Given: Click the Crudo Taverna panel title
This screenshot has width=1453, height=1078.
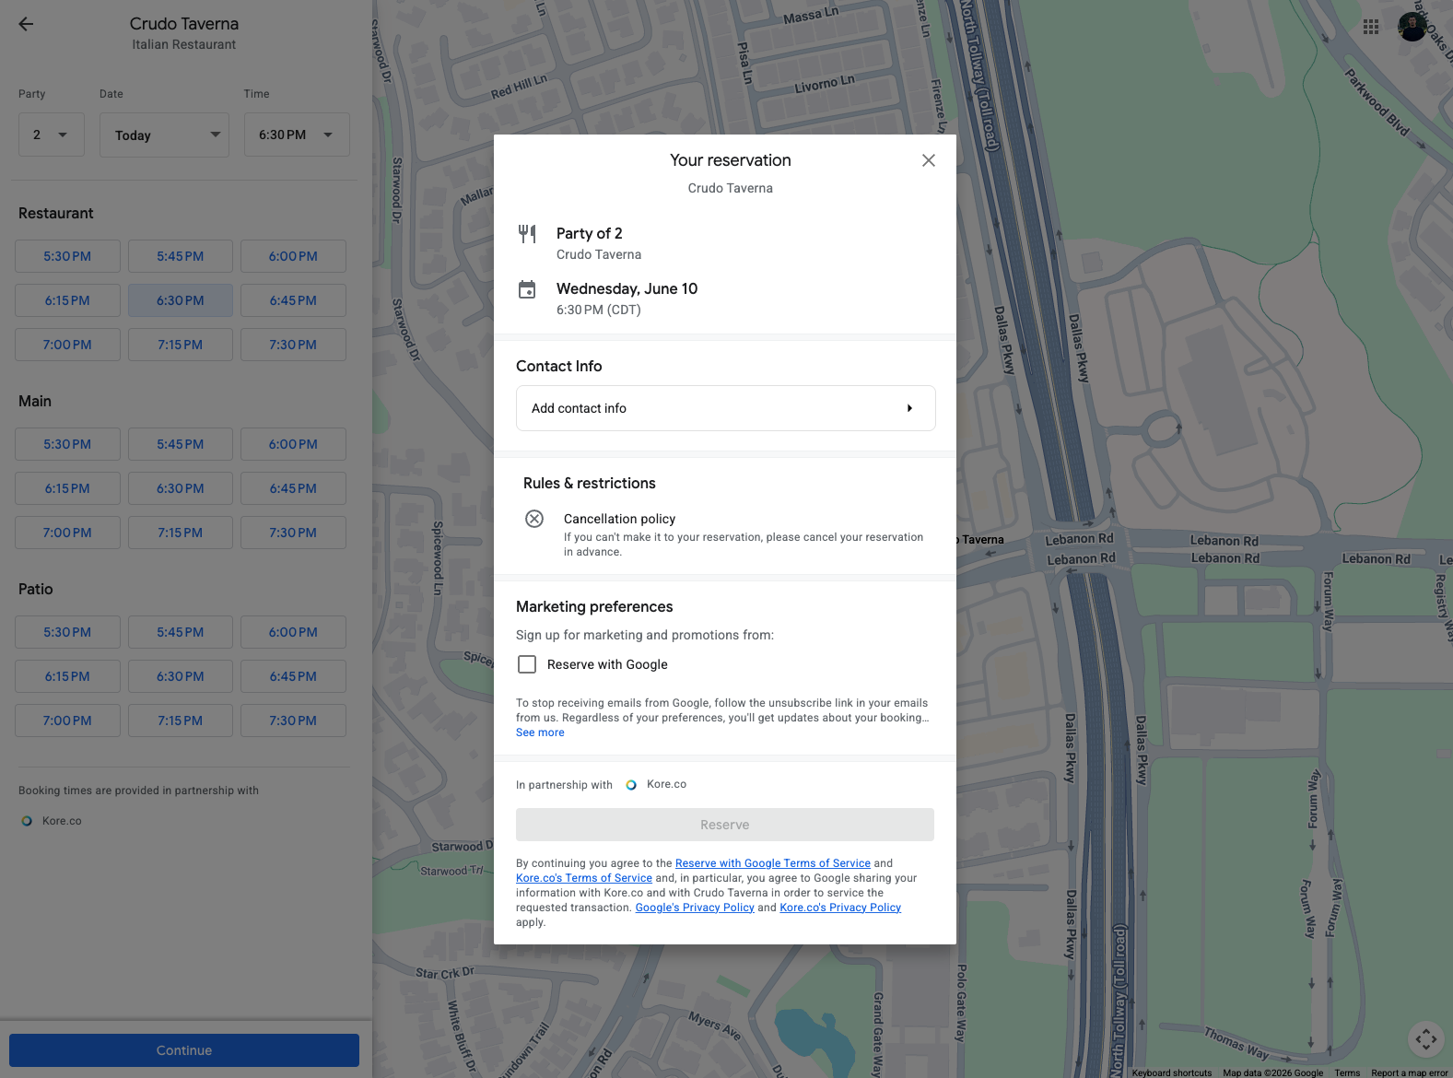Looking at the screenshot, I should coord(184,24).
